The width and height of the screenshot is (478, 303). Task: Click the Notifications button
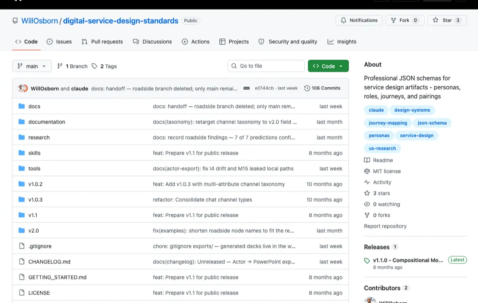[x=359, y=20]
